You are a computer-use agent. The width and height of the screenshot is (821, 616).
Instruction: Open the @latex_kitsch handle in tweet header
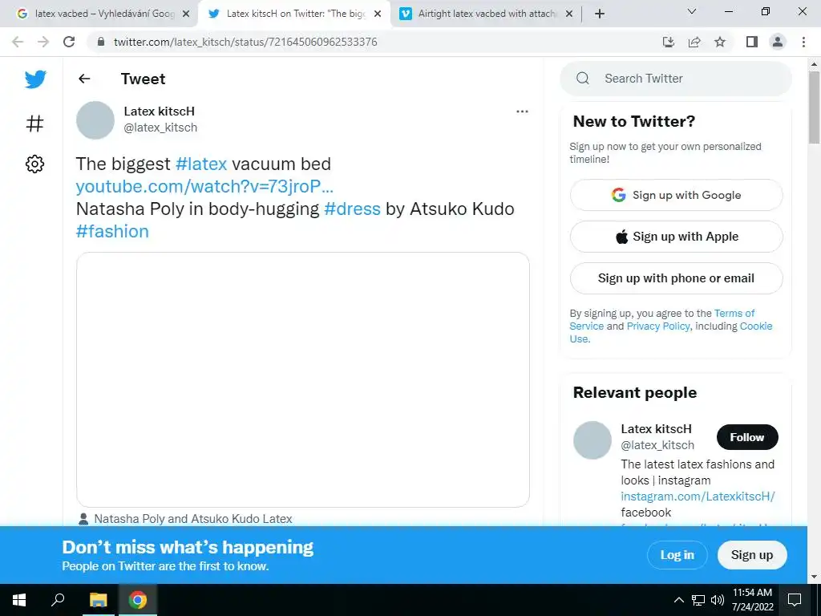[x=160, y=128]
